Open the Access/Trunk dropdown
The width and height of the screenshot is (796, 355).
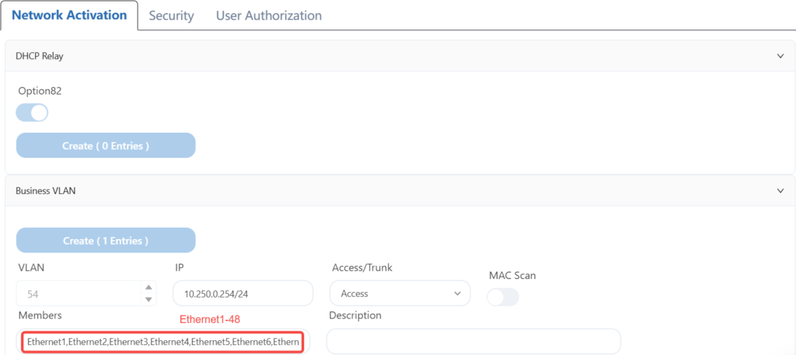pyautogui.click(x=400, y=294)
